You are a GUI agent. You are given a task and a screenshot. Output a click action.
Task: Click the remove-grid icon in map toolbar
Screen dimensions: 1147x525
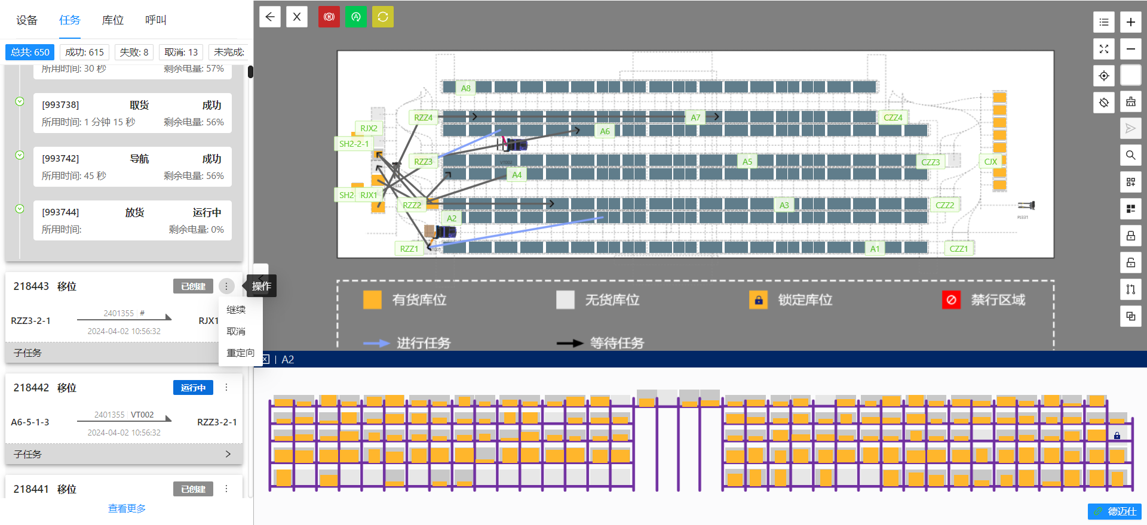click(1131, 209)
